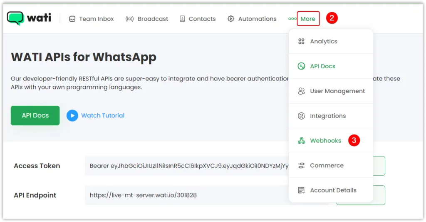The image size is (426, 222).
Task: Click the "Access Token" label
Action: pos(37,166)
